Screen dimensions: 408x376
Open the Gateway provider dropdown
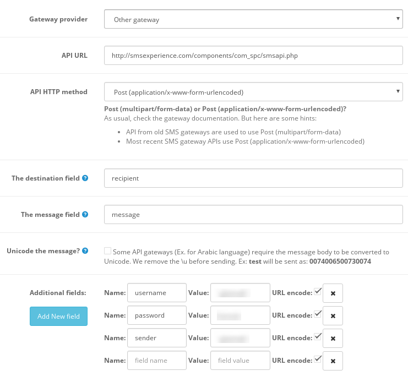click(253, 19)
